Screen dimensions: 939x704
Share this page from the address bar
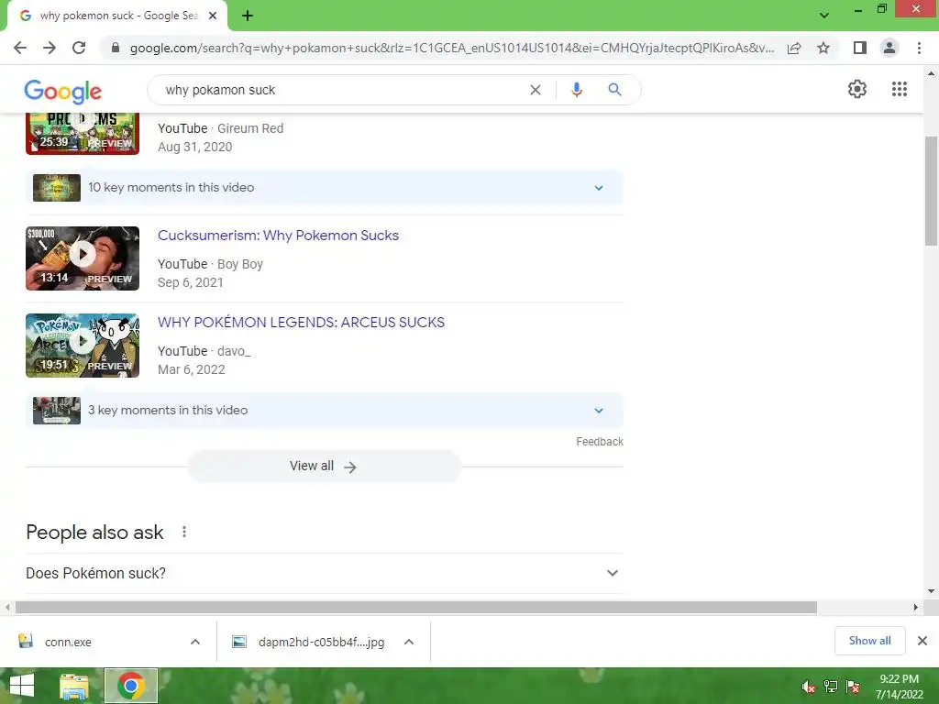[794, 48]
